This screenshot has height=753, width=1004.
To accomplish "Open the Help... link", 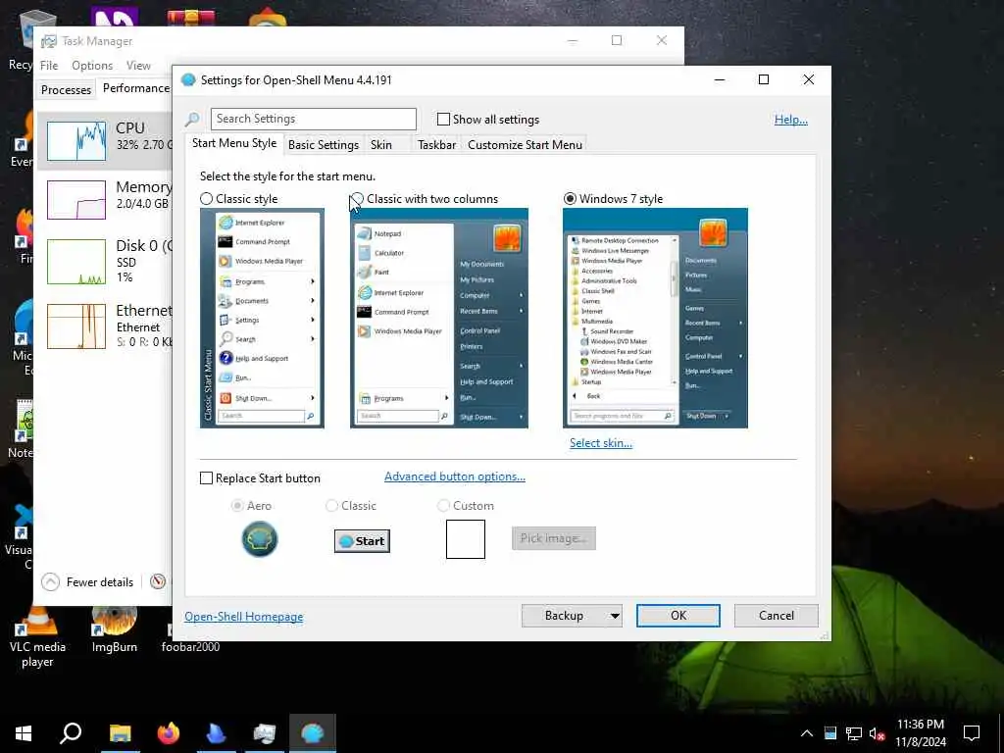I will click(x=791, y=120).
